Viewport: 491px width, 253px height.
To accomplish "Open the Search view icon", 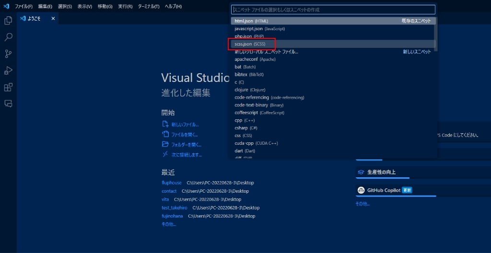I will [x=8, y=37].
